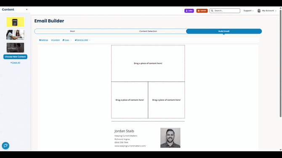Click the Settings gear icon
The image size is (282, 158).
(x=40, y=40)
